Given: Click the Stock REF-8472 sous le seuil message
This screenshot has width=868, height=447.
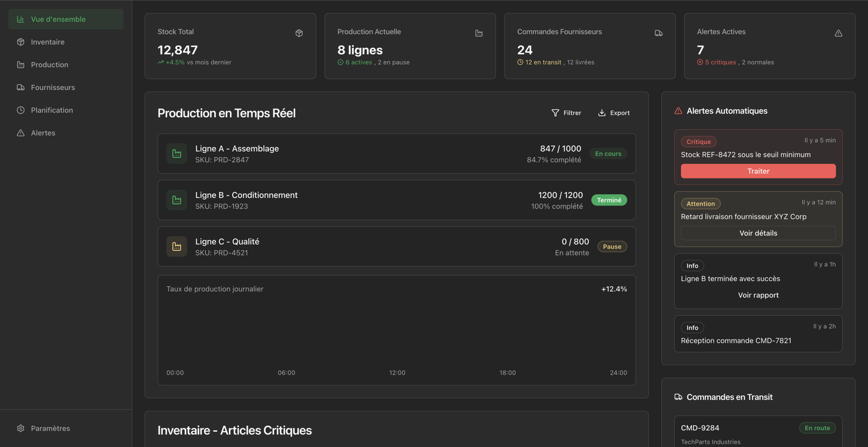Looking at the screenshot, I should click(745, 155).
